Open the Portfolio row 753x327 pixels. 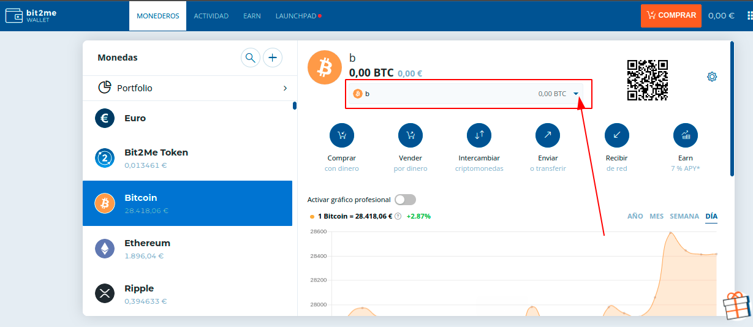coord(190,88)
